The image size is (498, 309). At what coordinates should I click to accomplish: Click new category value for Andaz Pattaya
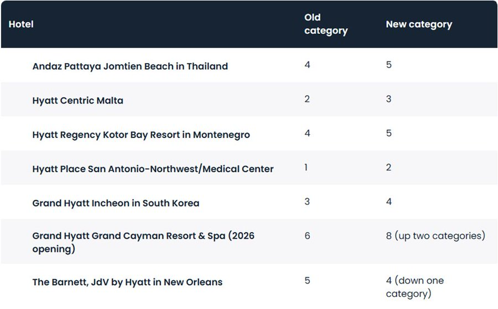coord(388,65)
